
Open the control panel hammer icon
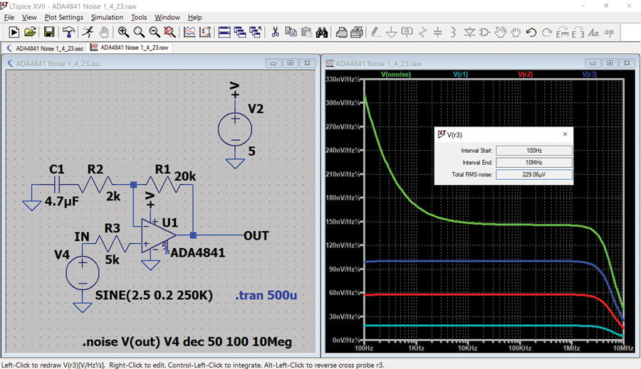coord(68,32)
